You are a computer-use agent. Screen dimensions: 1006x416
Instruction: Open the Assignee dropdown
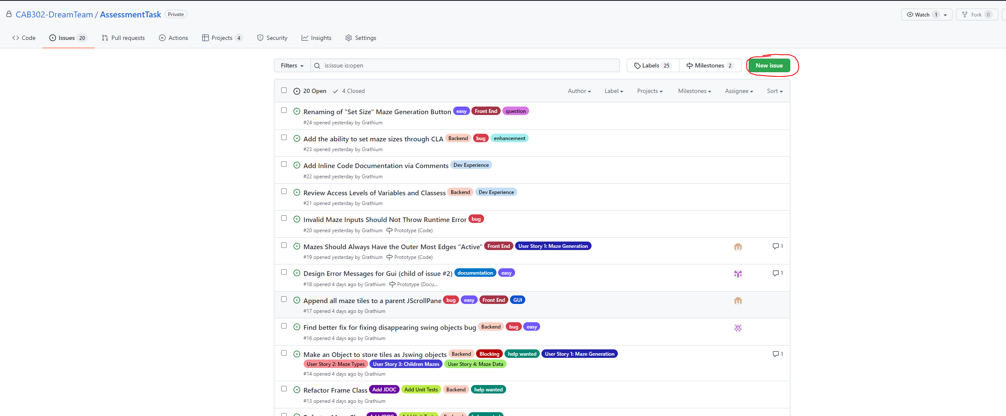point(738,91)
